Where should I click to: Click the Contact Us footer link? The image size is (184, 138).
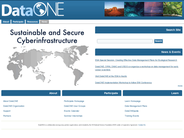point(142,125)
